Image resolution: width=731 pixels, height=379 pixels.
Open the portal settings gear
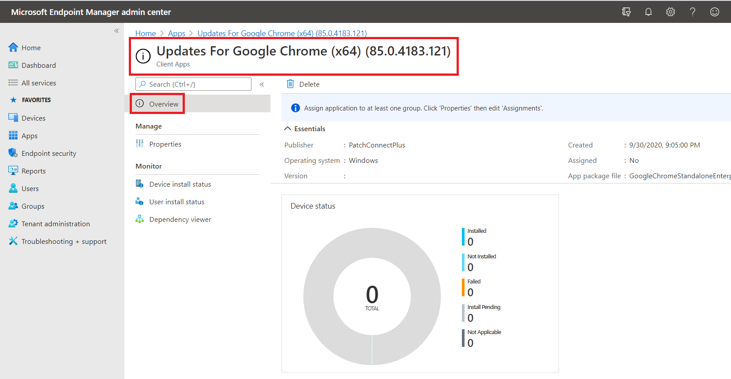670,12
